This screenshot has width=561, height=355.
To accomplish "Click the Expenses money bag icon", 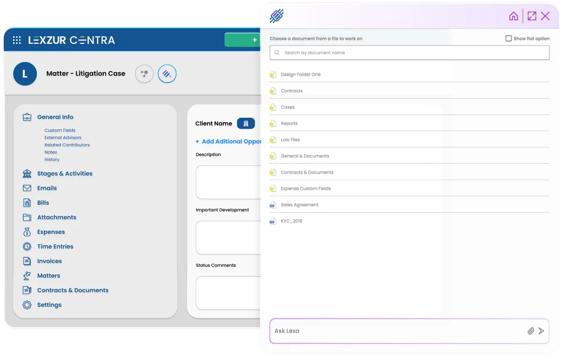I will click(x=27, y=232).
